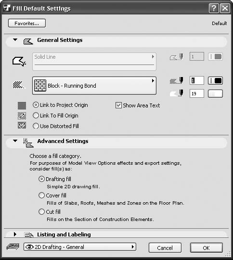
Task: Click the contour pen icon
Action: coord(177,57)
